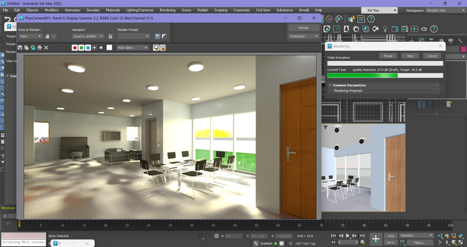Viewport: 467px width, 247px height.
Task: Toggle the green channel display
Action: (81, 47)
